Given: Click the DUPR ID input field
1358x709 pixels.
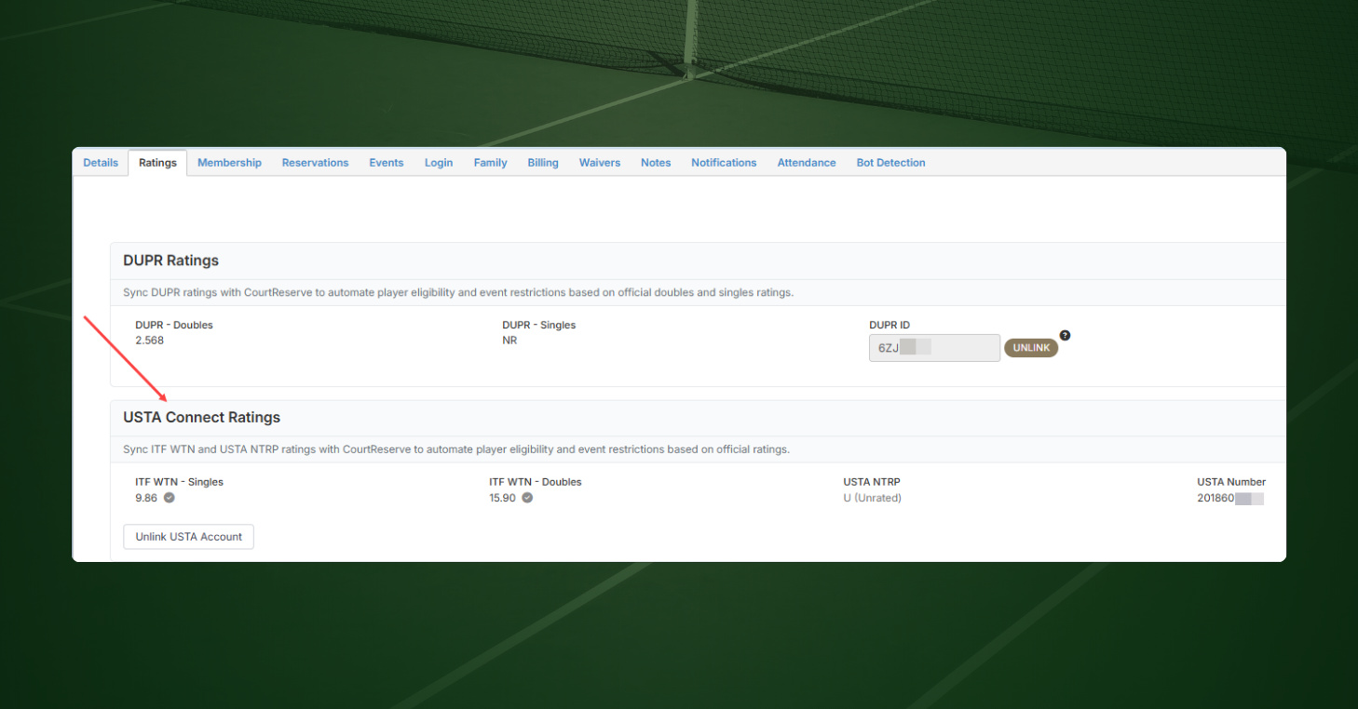Looking at the screenshot, I should [934, 348].
